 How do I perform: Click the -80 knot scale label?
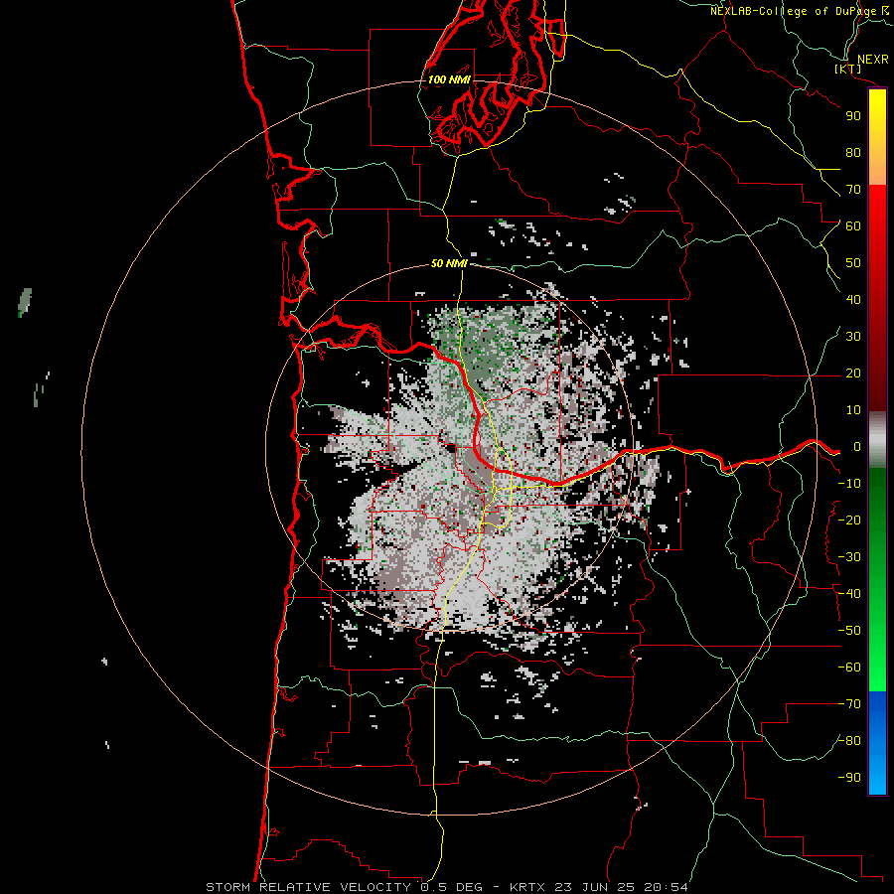pyautogui.click(x=849, y=741)
